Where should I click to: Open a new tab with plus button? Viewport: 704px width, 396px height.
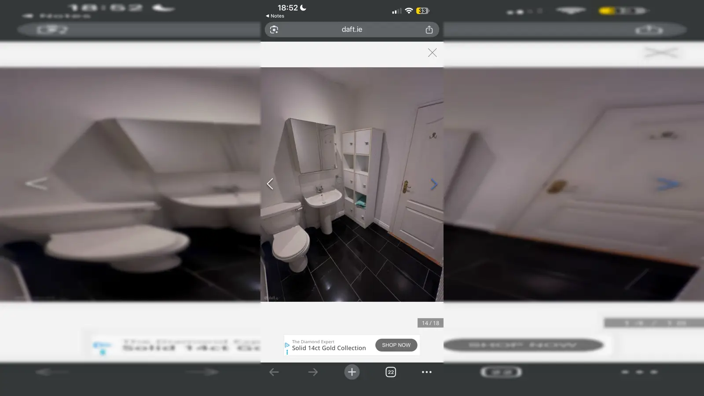click(352, 372)
